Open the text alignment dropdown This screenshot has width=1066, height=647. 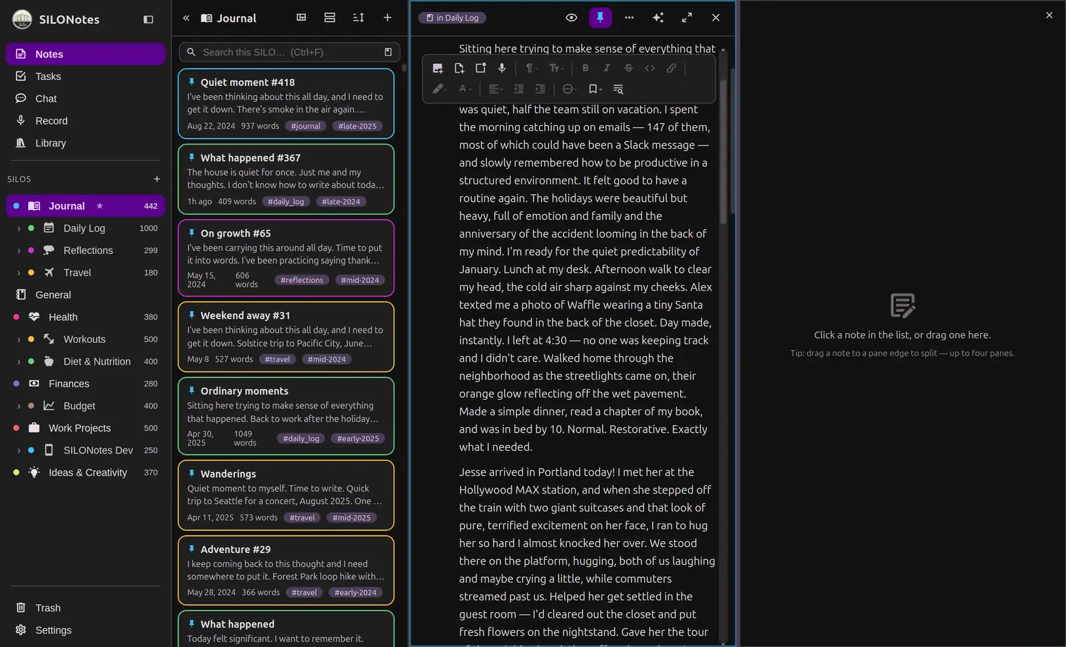click(495, 89)
